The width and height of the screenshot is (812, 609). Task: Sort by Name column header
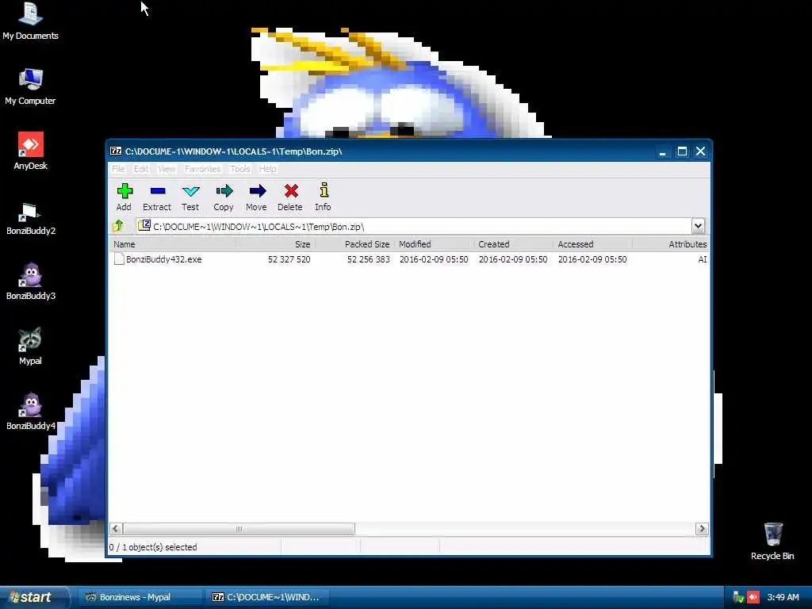click(x=172, y=244)
